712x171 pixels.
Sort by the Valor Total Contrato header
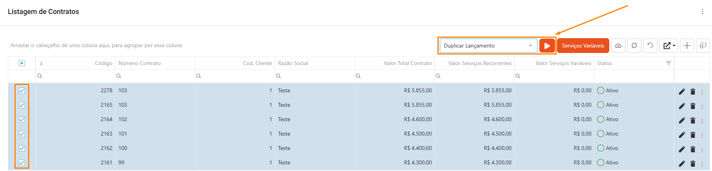tap(407, 63)
